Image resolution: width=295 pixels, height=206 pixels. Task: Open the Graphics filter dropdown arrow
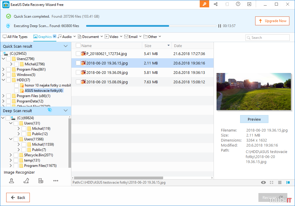tap(55, 36)
